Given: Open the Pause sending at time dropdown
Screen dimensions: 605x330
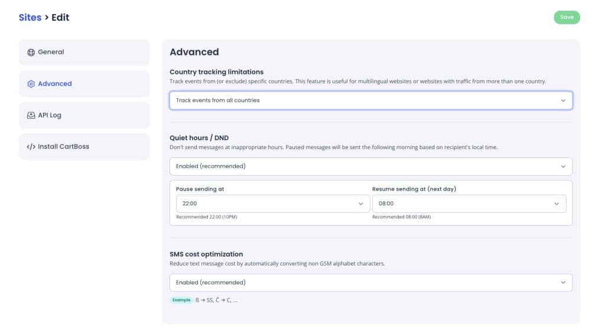Looking at the screenshot, I should click(x=273, y=203).
